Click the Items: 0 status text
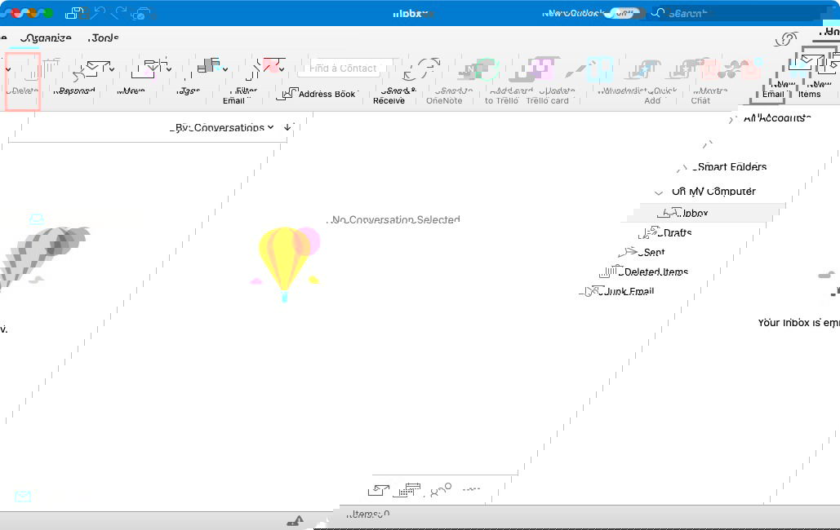This screenshot has width=840, height=530. point(368,514)
